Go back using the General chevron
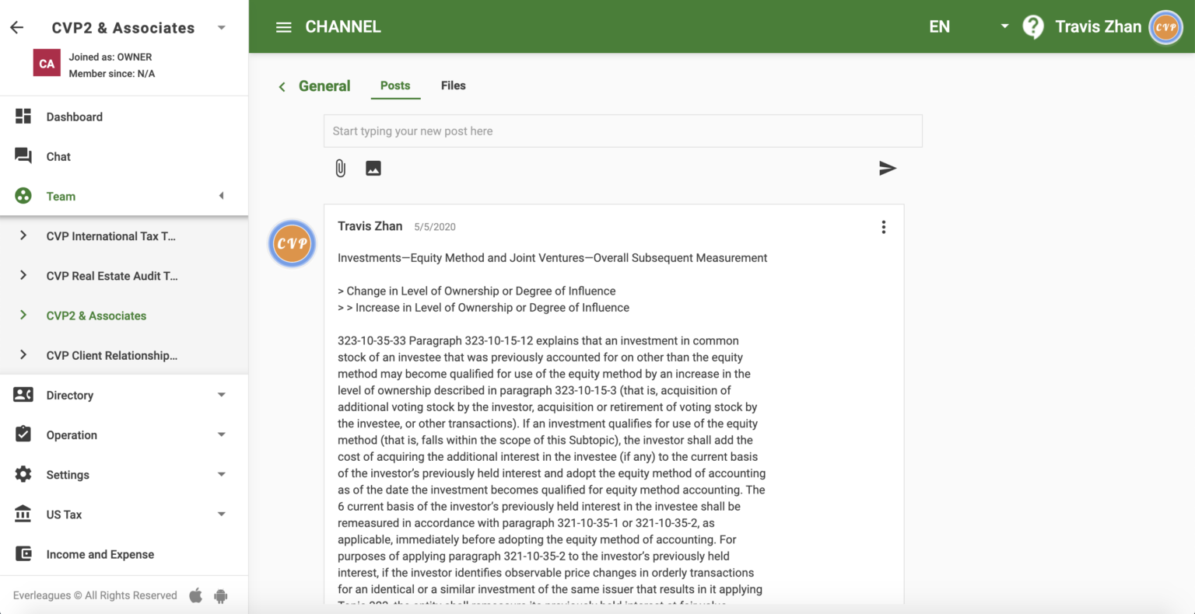This screenshot has width=1195, height=614. (282, 86)
